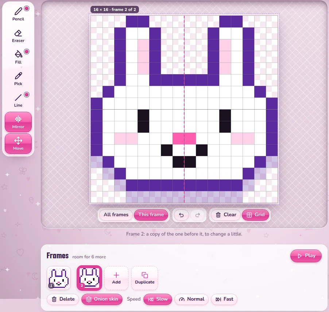Click the 'Frame 2: a copy of the one before it' hint

click(x=184, y=234)
